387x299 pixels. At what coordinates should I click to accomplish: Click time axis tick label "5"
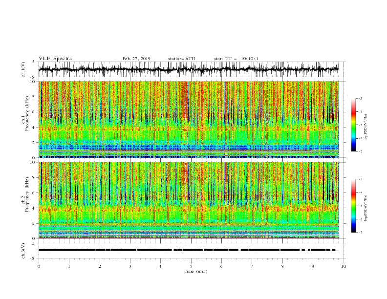[x=191, y=266]
